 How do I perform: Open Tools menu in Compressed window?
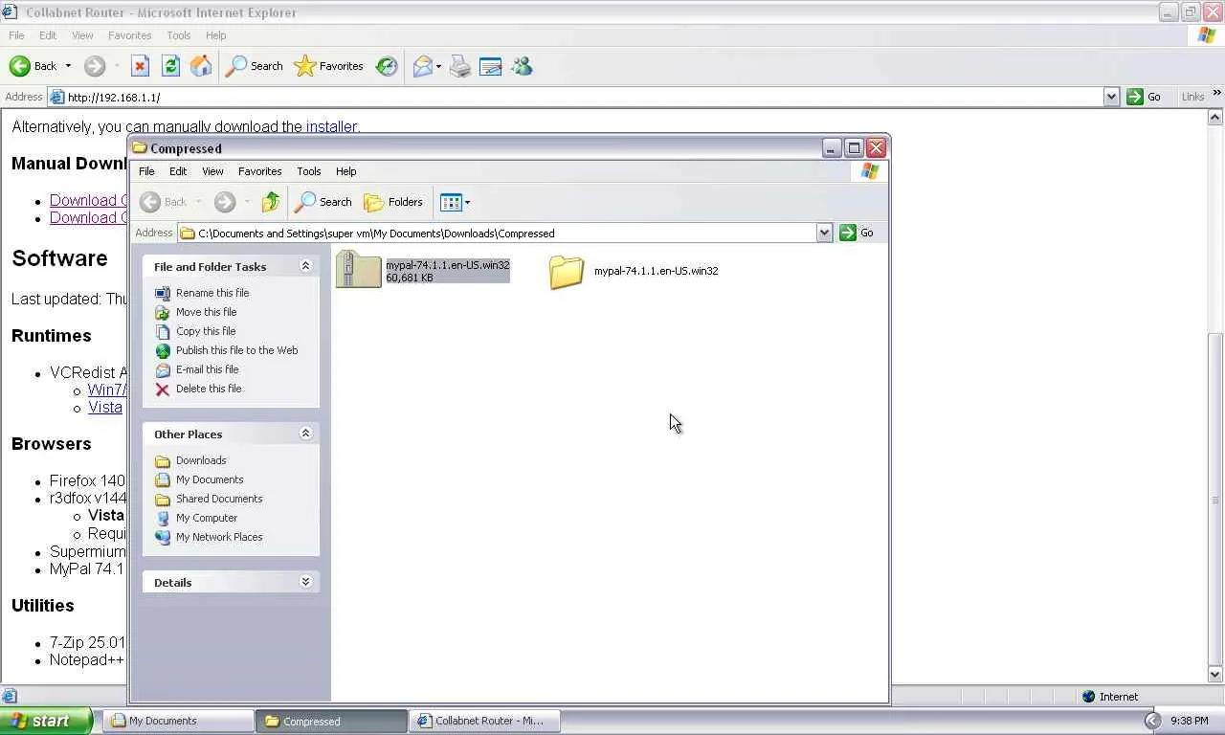coord(308,171)
